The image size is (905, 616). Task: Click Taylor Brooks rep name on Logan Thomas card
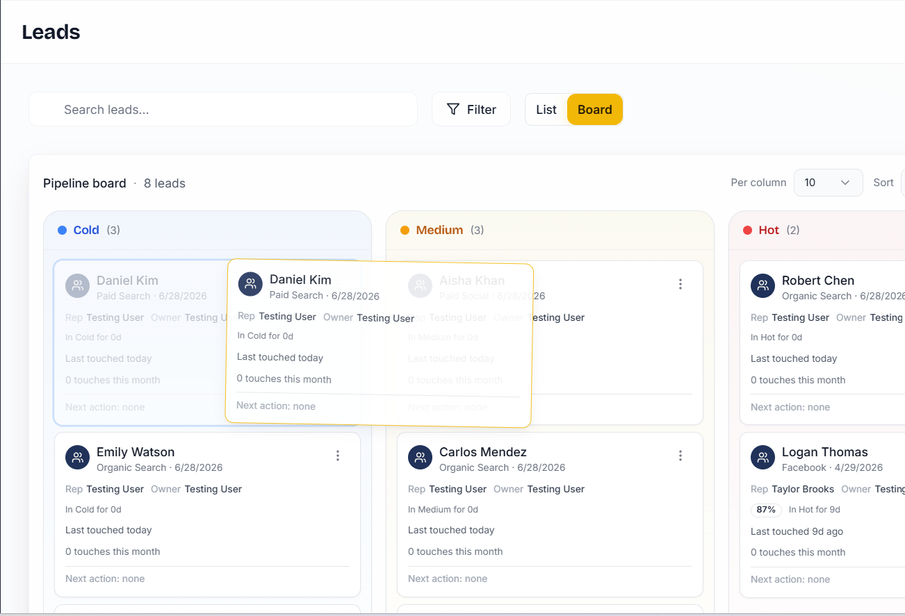coord(803,489)
